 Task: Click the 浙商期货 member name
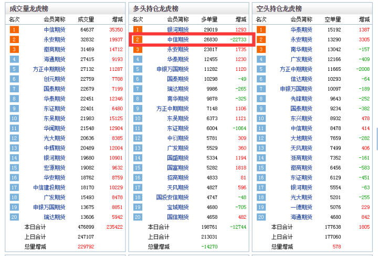tap(301, 158)
